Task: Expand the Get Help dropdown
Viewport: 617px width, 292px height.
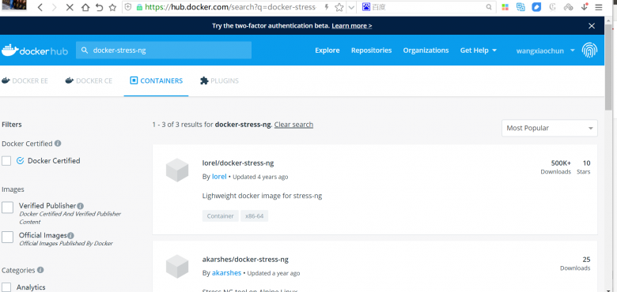Action: [479, 51]
